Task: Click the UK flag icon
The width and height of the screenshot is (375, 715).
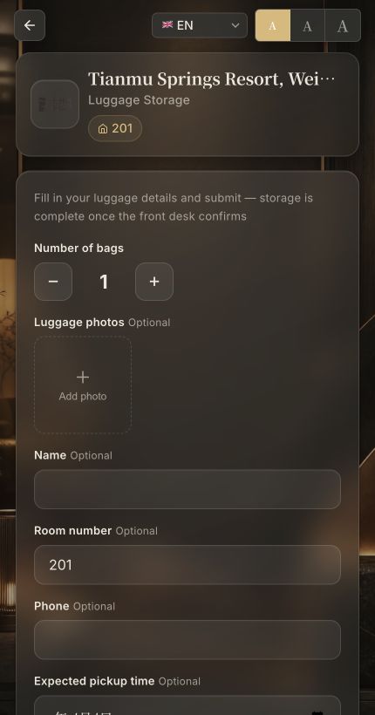Action: click(167, 24)
